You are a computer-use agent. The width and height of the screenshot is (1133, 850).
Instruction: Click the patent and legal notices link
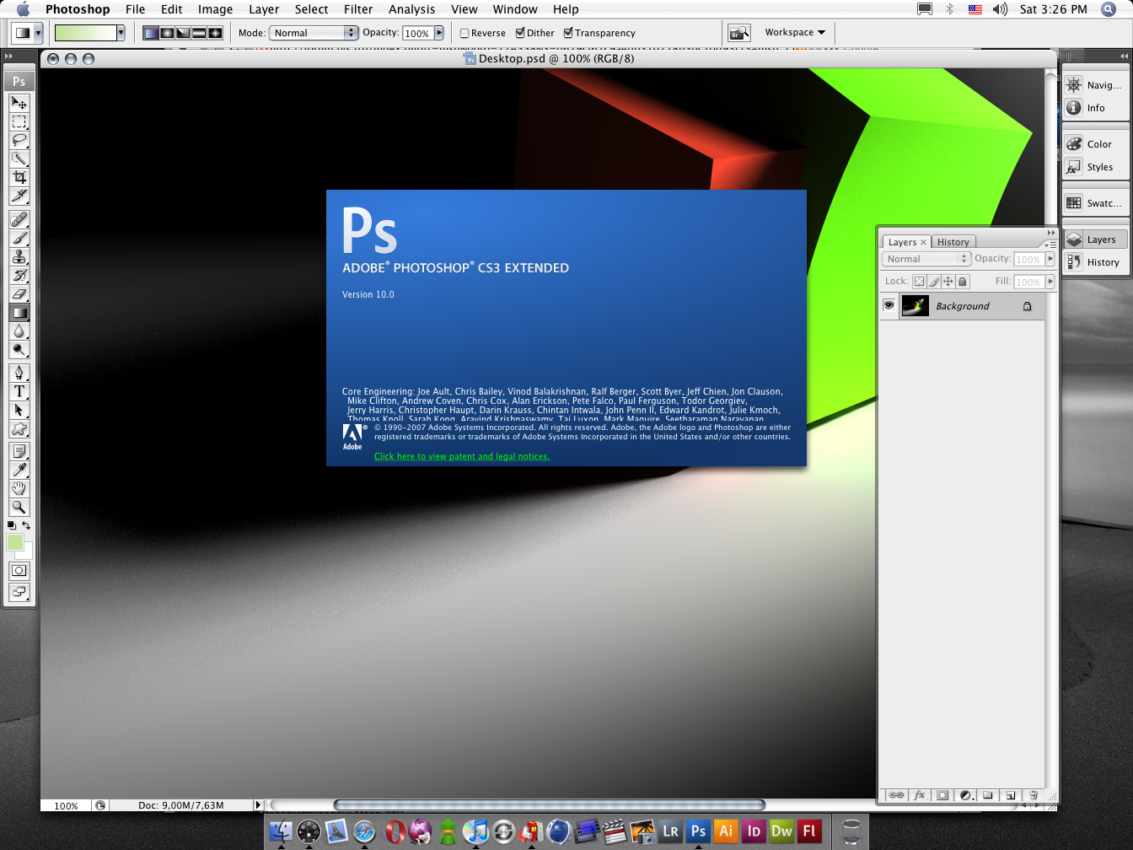pos(461,456)
